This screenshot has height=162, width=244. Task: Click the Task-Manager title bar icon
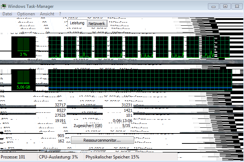click(x=4, y=6)
